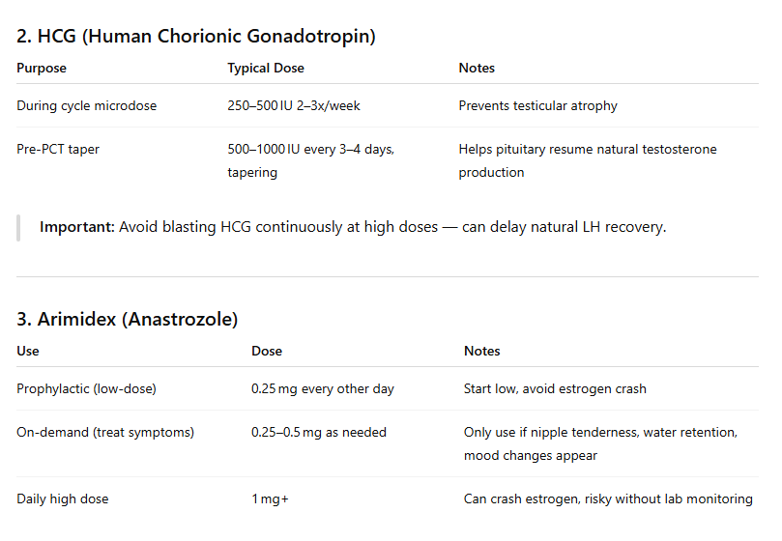Select the 0.25 mg every other day cell

323,389
